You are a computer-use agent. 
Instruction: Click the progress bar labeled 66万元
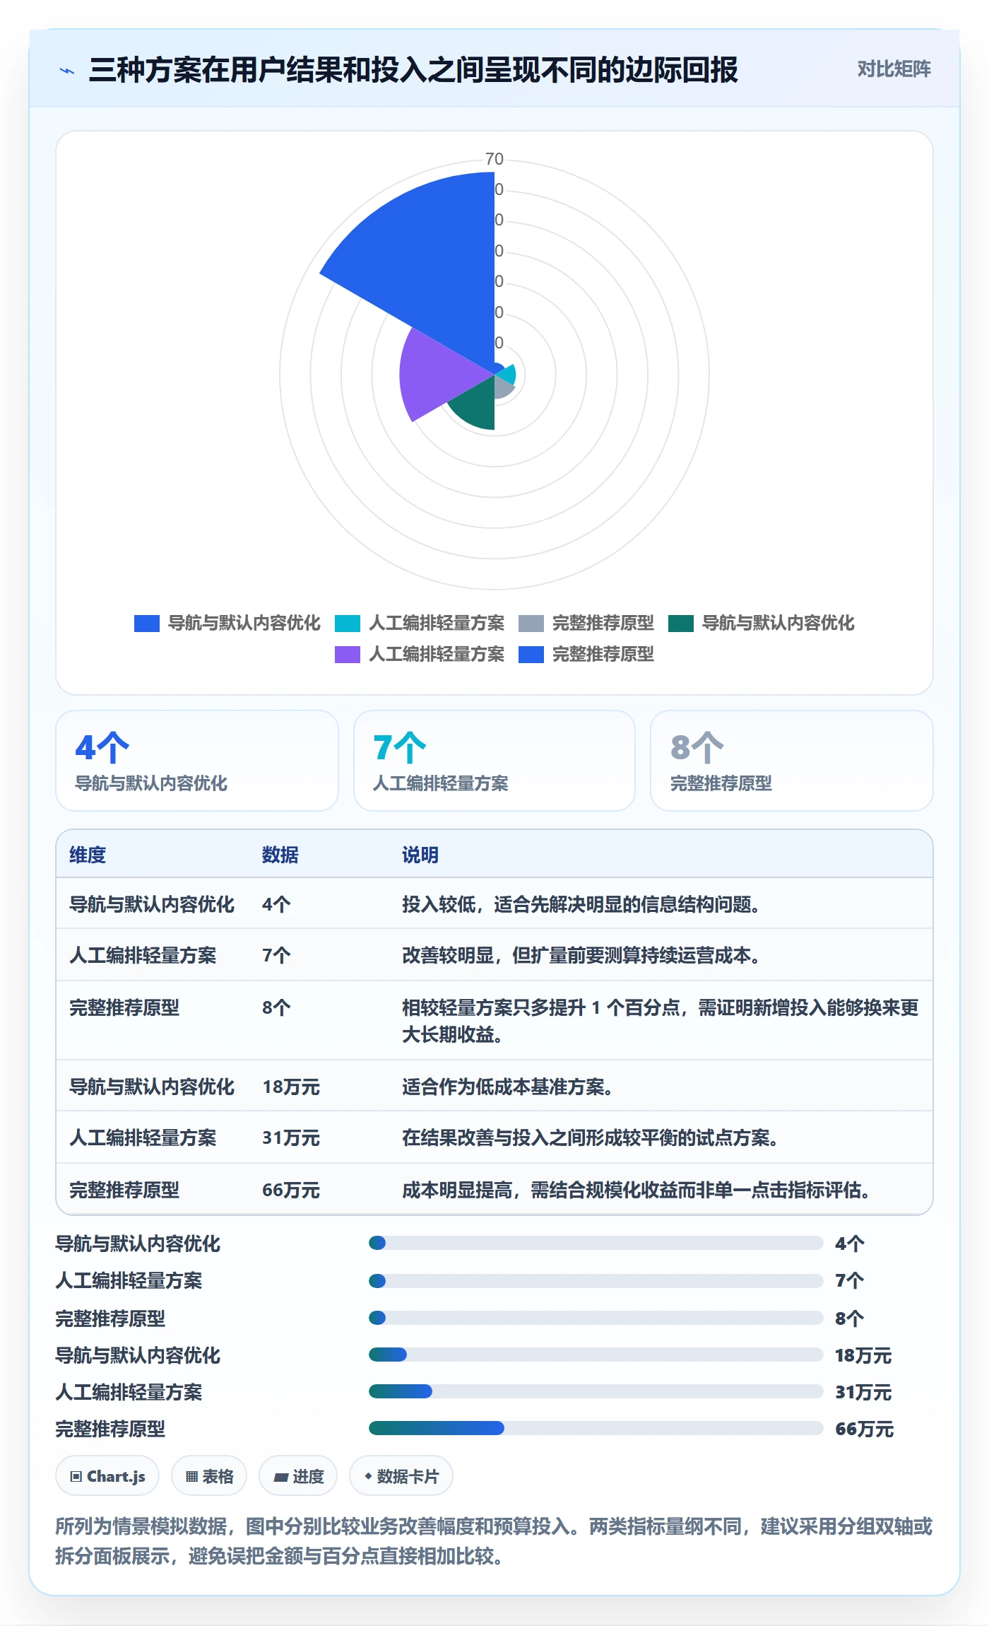(596, 1428)
